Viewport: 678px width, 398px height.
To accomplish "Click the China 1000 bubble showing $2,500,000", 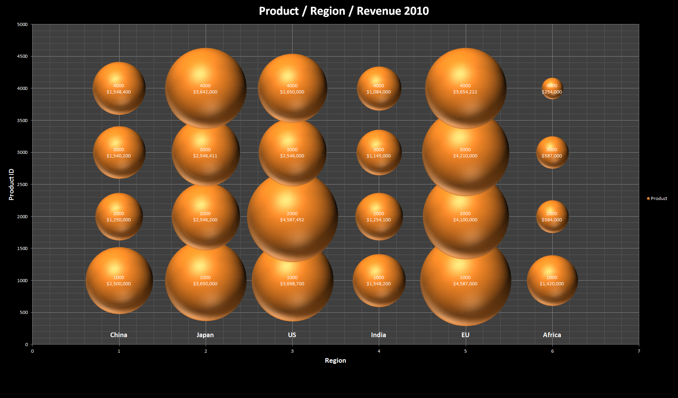I will [119, 280].
